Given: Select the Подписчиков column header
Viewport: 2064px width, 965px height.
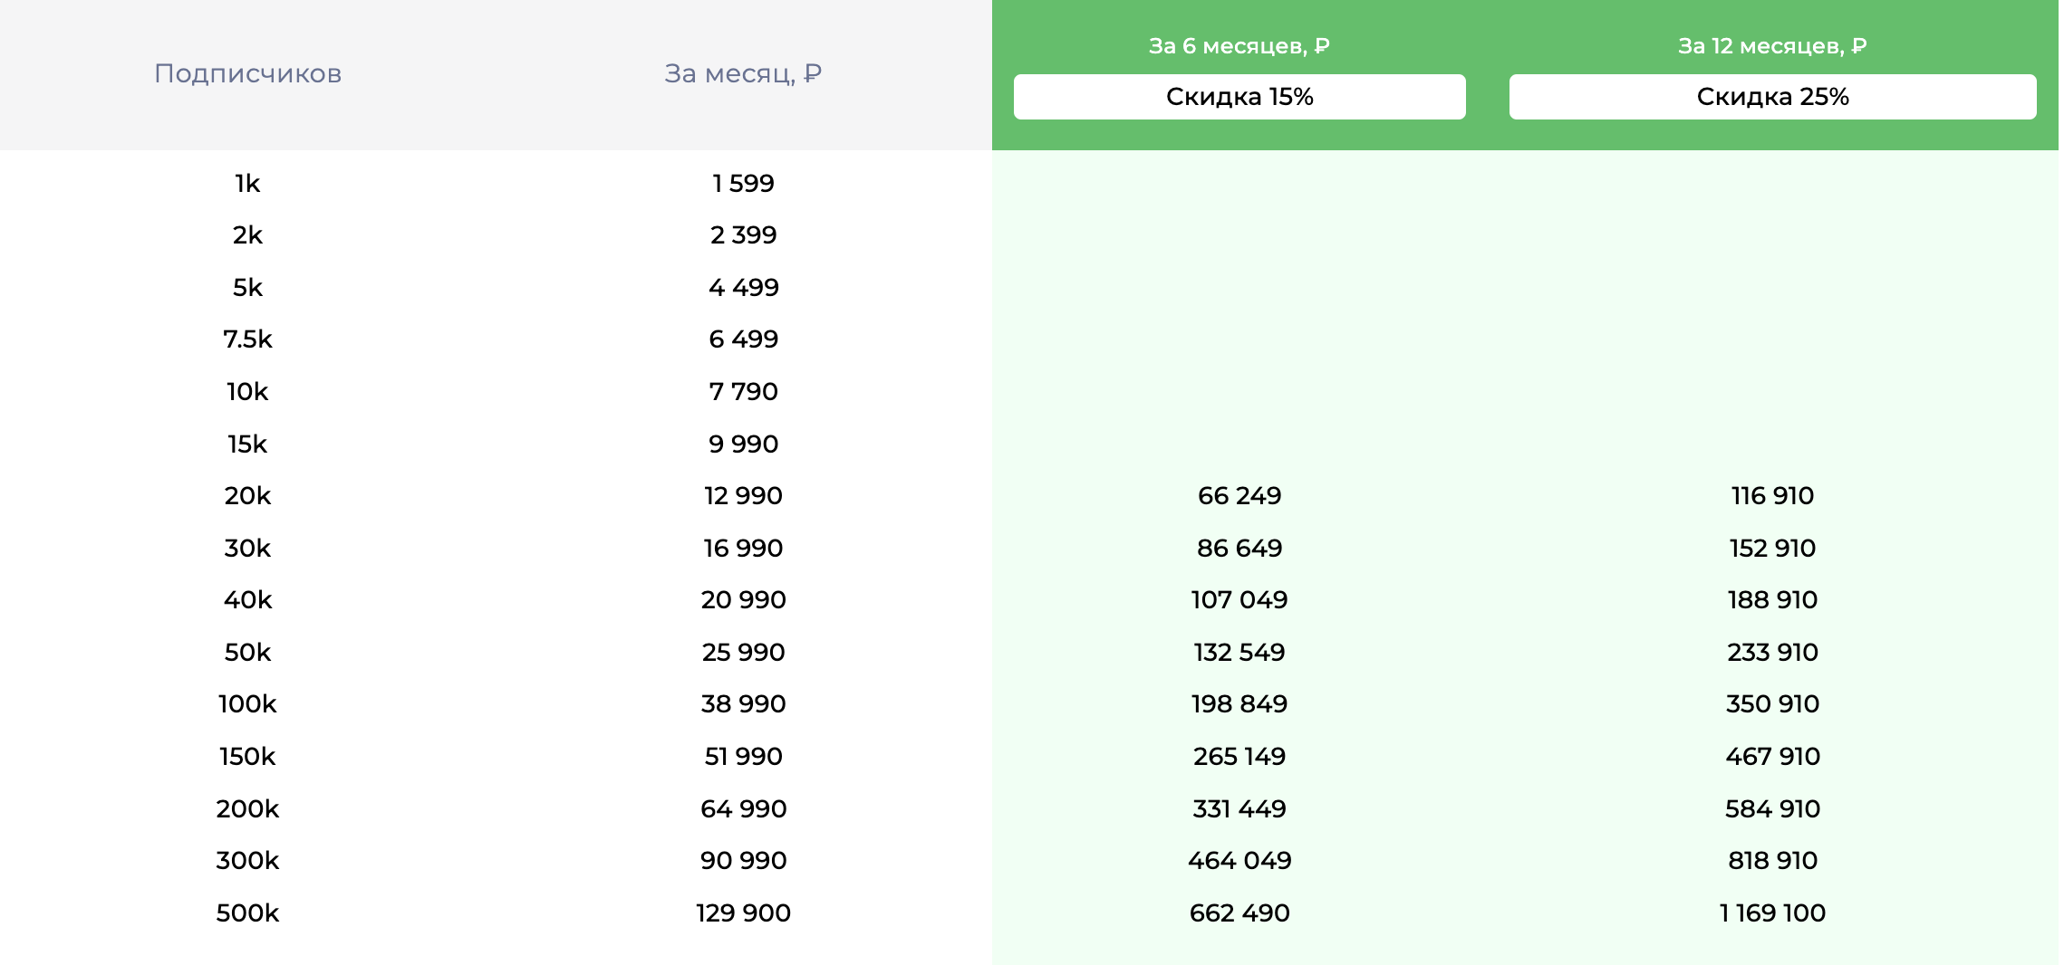Looking at the screenshot, I should tap(247, 73).
